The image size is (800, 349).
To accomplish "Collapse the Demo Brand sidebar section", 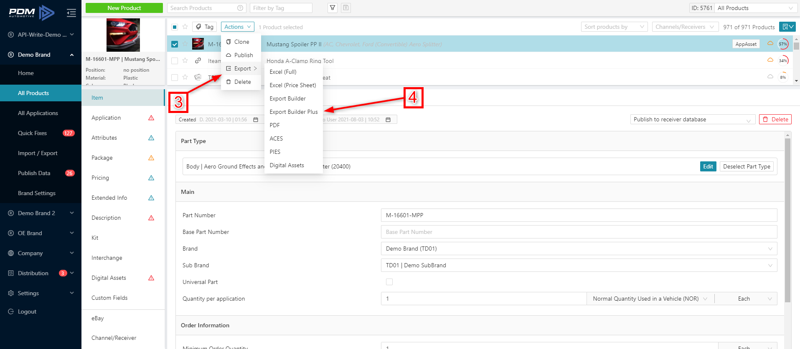I will (x=41, y=55).
